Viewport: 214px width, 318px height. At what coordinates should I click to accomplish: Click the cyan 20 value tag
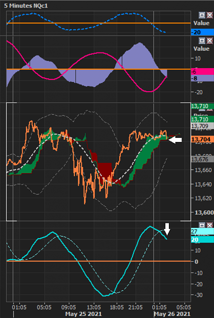click(202, 240)
